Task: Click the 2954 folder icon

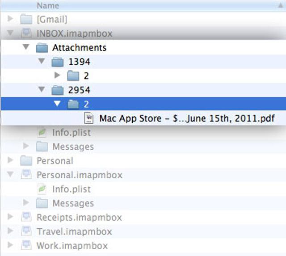Action: 58,90
